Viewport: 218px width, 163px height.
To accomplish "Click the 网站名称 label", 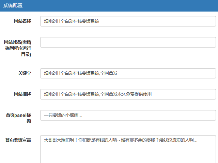I will tap(22, 21).
